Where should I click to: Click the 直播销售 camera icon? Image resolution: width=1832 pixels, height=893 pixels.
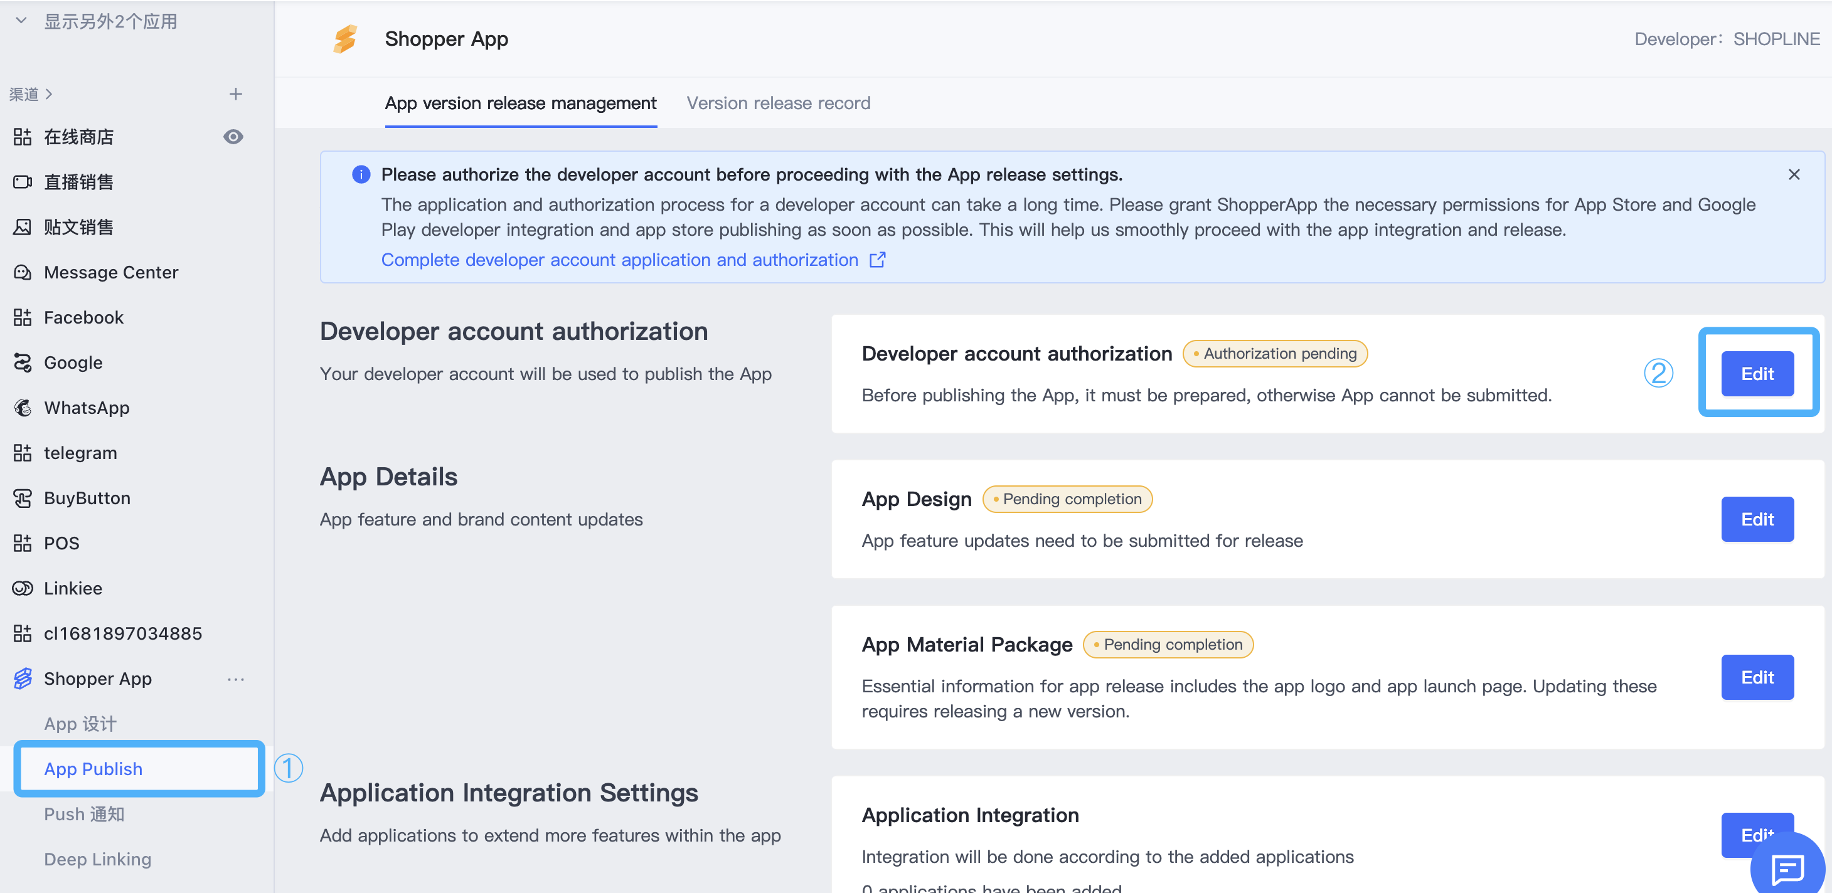coord(22,182)
